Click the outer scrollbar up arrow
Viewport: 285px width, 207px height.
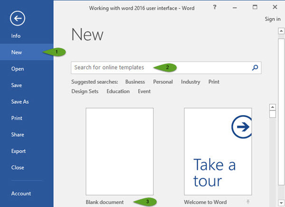[x=281, y=31]
